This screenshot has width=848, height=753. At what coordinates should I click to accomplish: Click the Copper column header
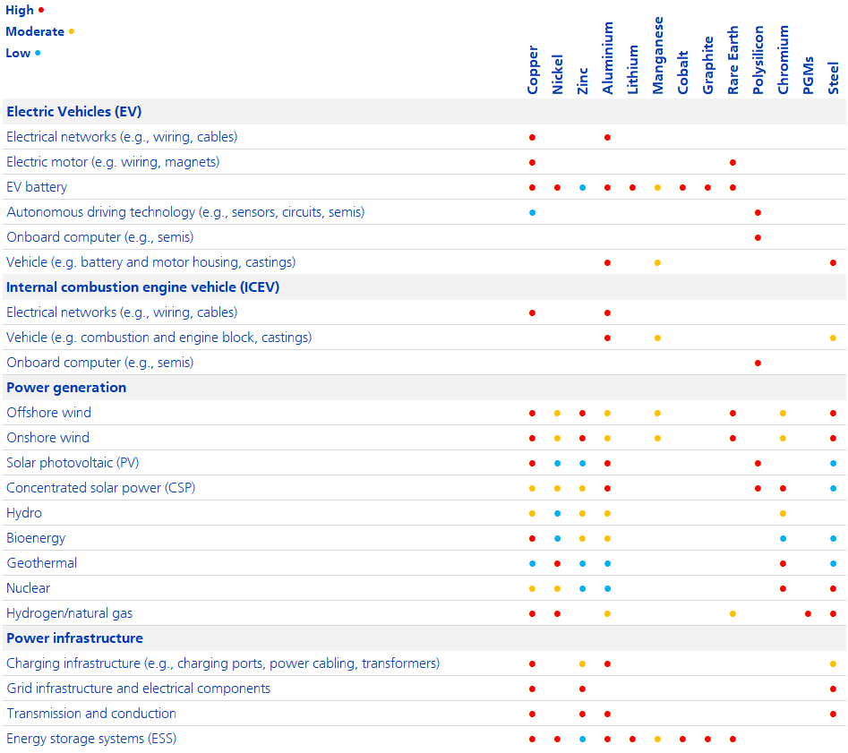click(533, 70)
